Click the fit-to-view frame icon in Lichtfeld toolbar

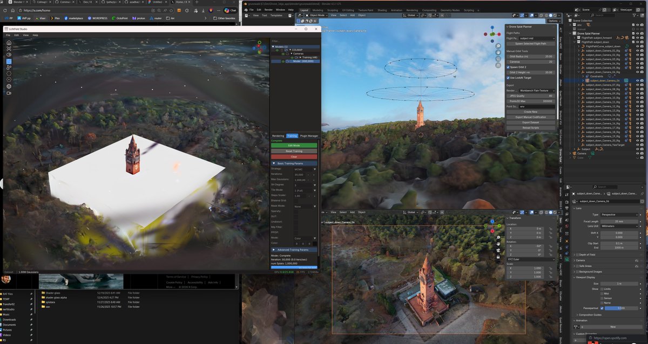tap(9, 49)
